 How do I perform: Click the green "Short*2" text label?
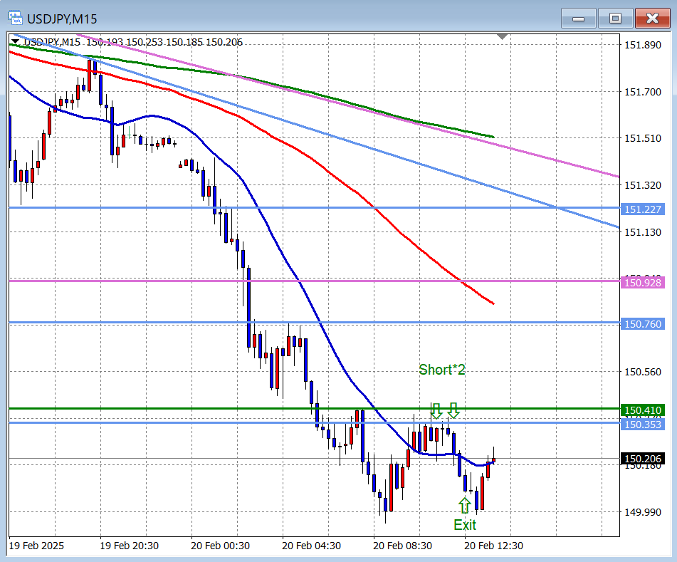442,370
